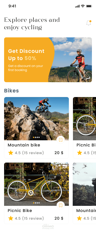The height and width of the screenshot is (234, 96).
Task: Open the full yellow Picnic Bike photo
Action: pyautogui.click(x=36, y=184)
